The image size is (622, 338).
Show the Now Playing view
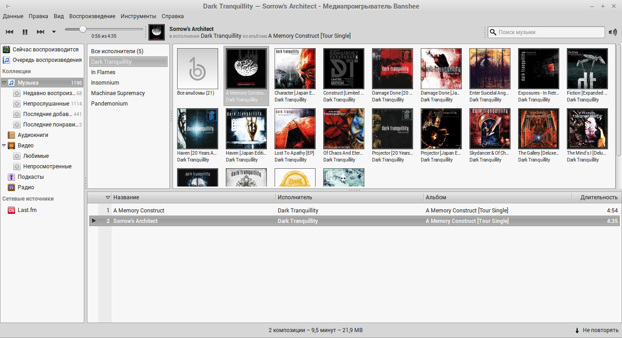tap(45, 50)
